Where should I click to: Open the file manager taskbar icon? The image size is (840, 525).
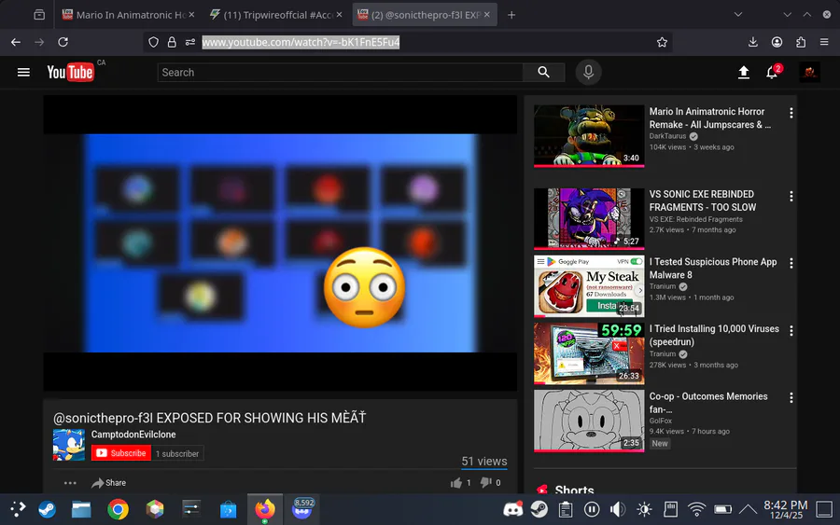[81, 509]
